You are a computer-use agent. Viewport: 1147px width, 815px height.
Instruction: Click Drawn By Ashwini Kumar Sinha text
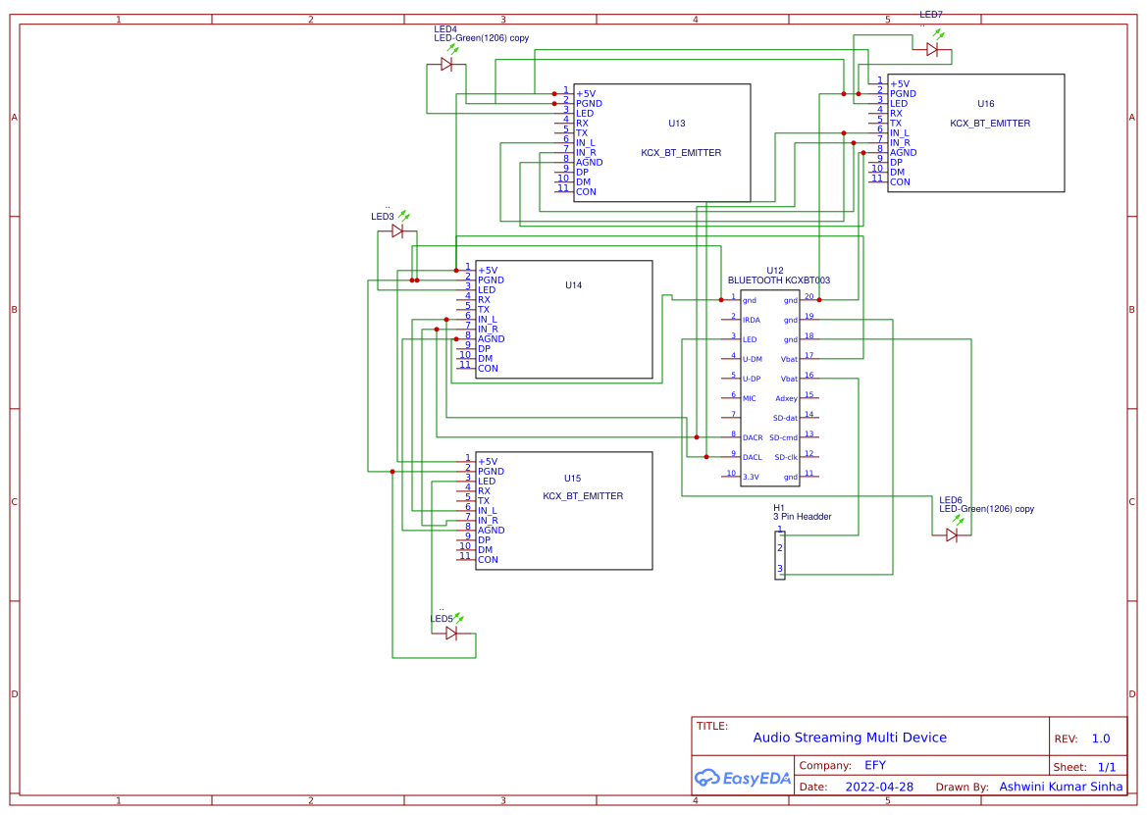[1060, 787]
